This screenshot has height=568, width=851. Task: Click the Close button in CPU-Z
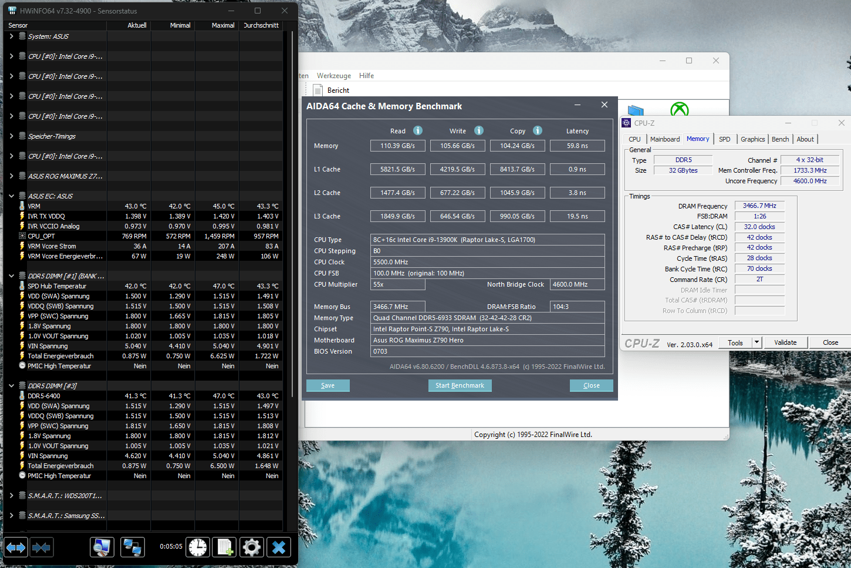coord(830,342)
